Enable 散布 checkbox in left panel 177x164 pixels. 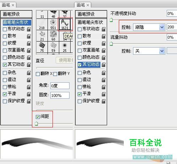5,36
